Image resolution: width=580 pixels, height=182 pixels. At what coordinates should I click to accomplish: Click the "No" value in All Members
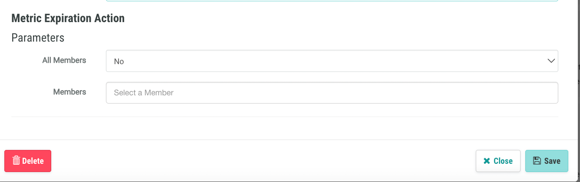[119, 62]
